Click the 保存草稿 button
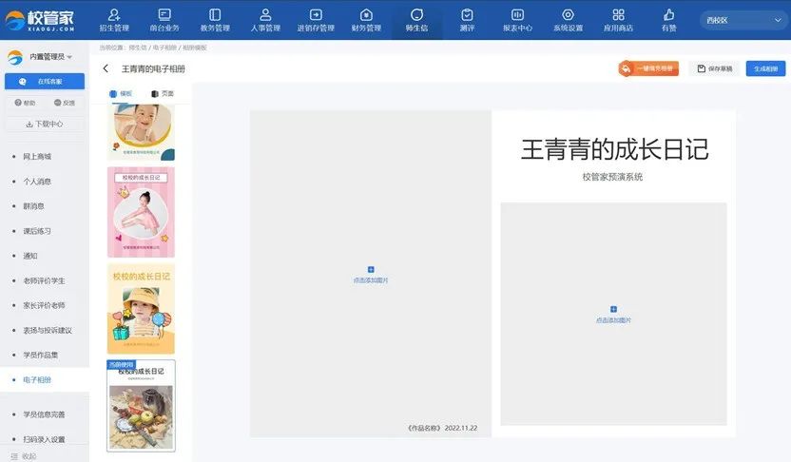The height and width of the screenshot is (462, 791). 714,68
